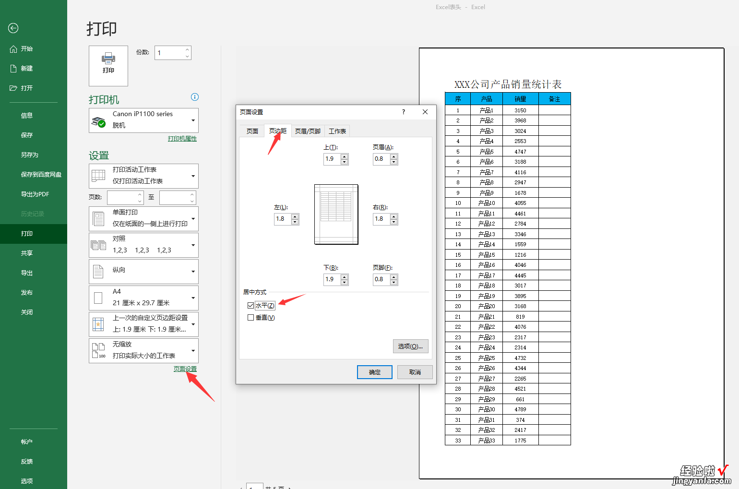Select 帐户 in the sidebar

[x=27, y=441]
